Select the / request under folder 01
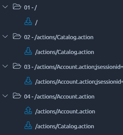 (x=36, y=23)
